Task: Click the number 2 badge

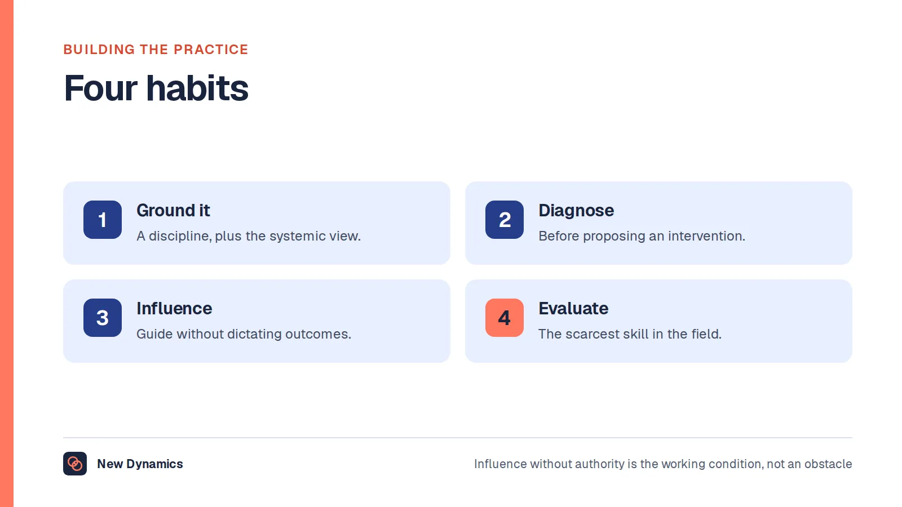Action: (x=505, y=220)
